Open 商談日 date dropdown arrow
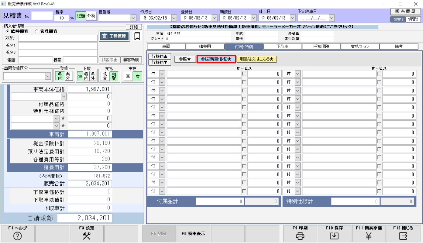 pyautogui.click(x=253, y=18)
